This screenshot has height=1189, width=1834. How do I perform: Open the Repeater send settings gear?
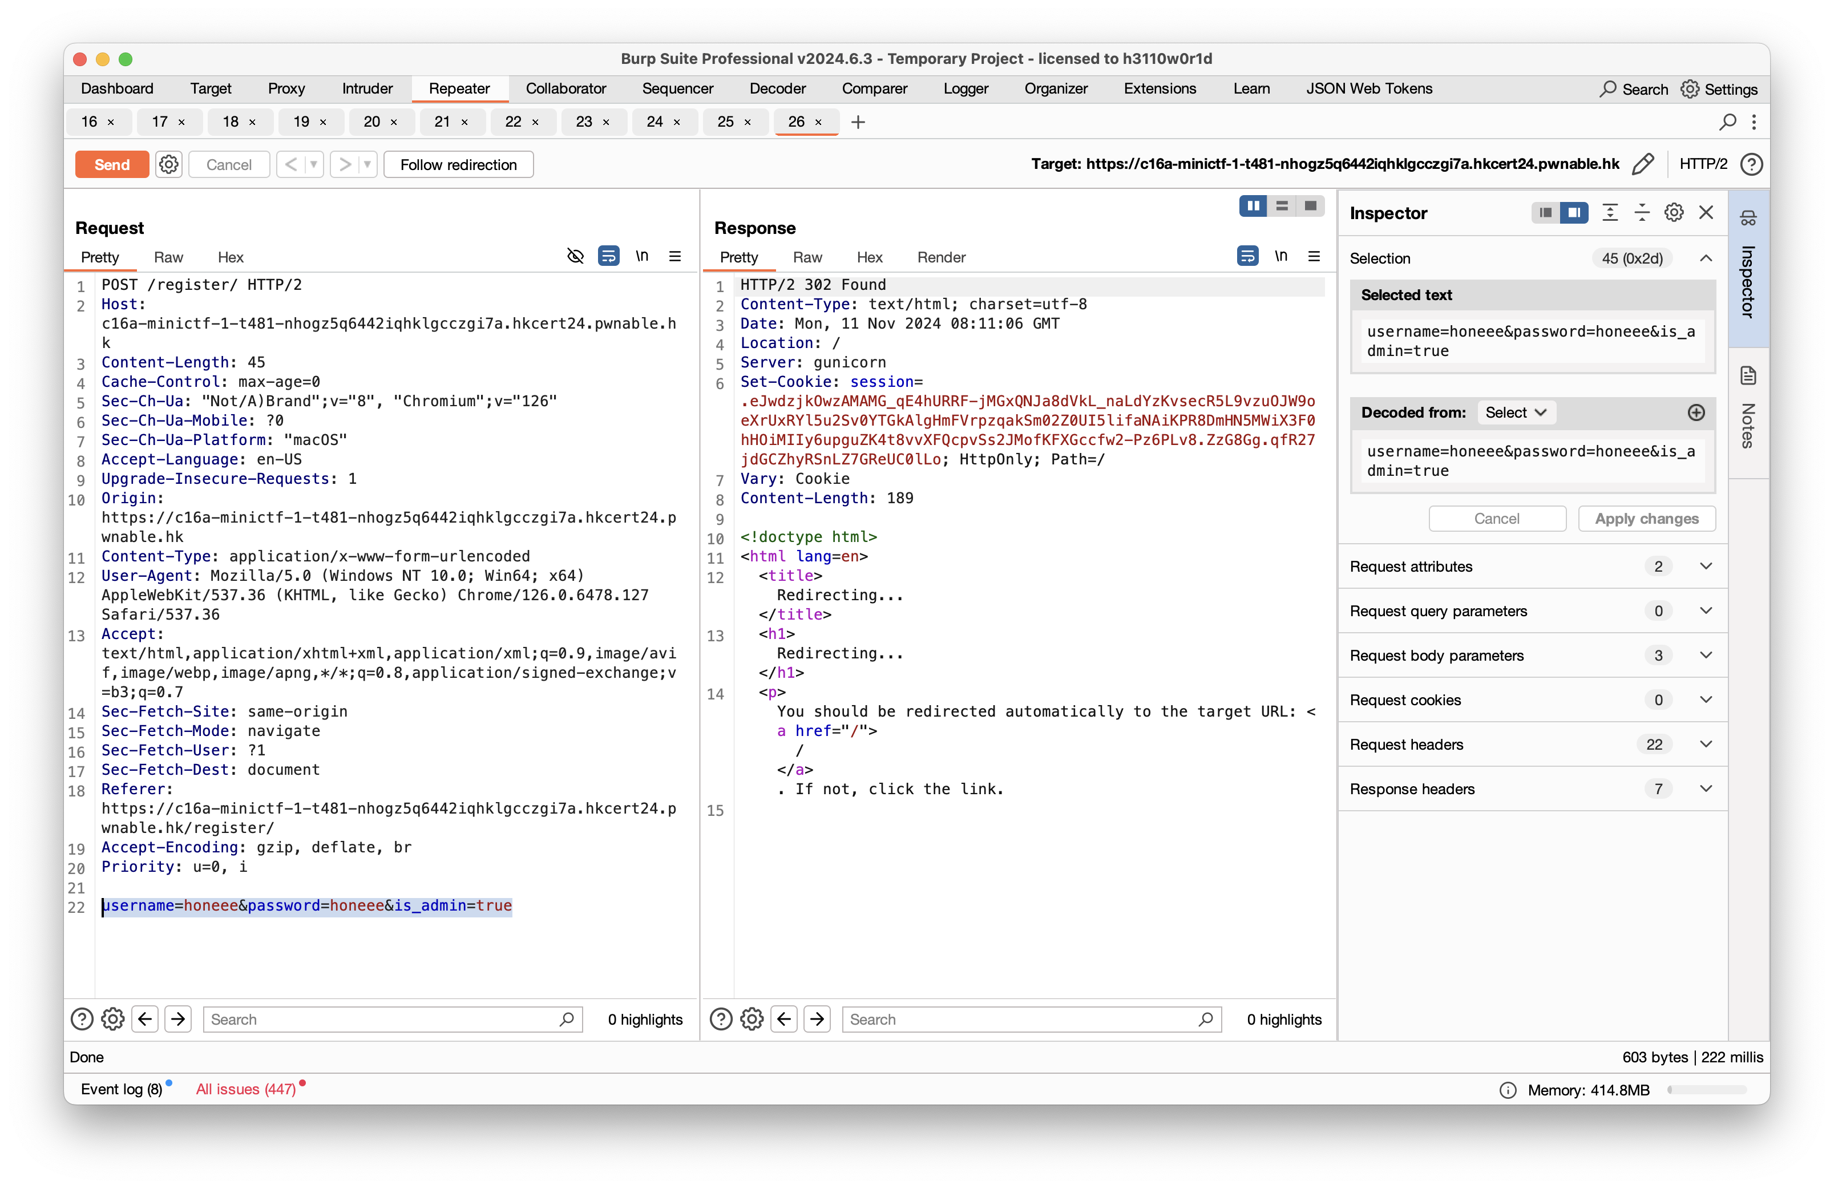169,164
